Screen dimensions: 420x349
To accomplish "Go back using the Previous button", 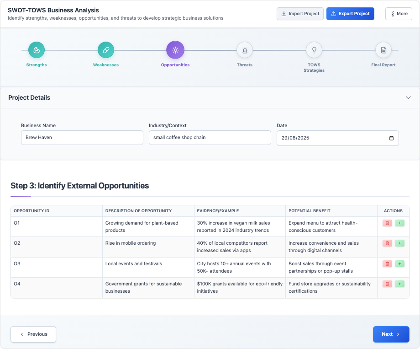I will 33,334.
